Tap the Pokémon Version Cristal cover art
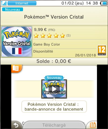This screenshot has width=108, height=129. pos(17,42)
